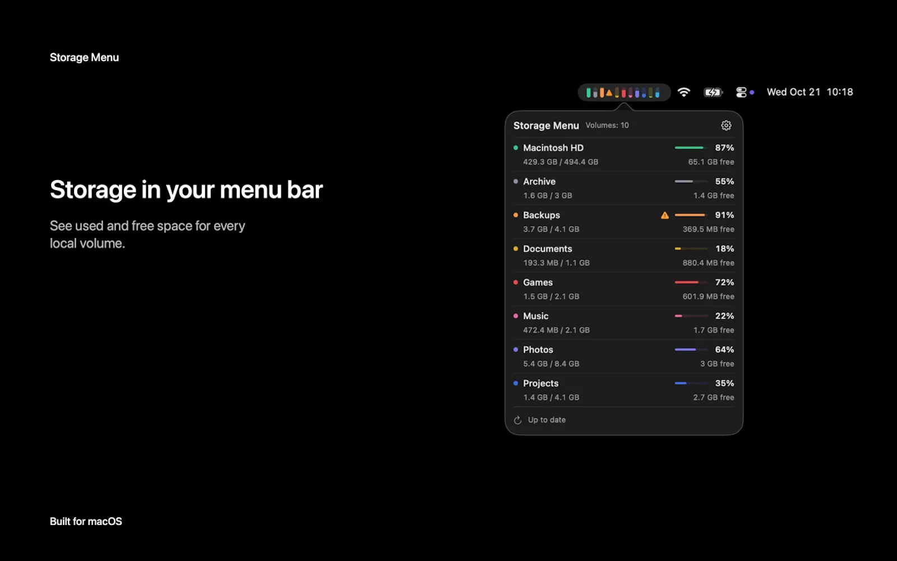Click the 72% value for Games
This screenshot has height=561, width=897.
(x=724, y=282)
